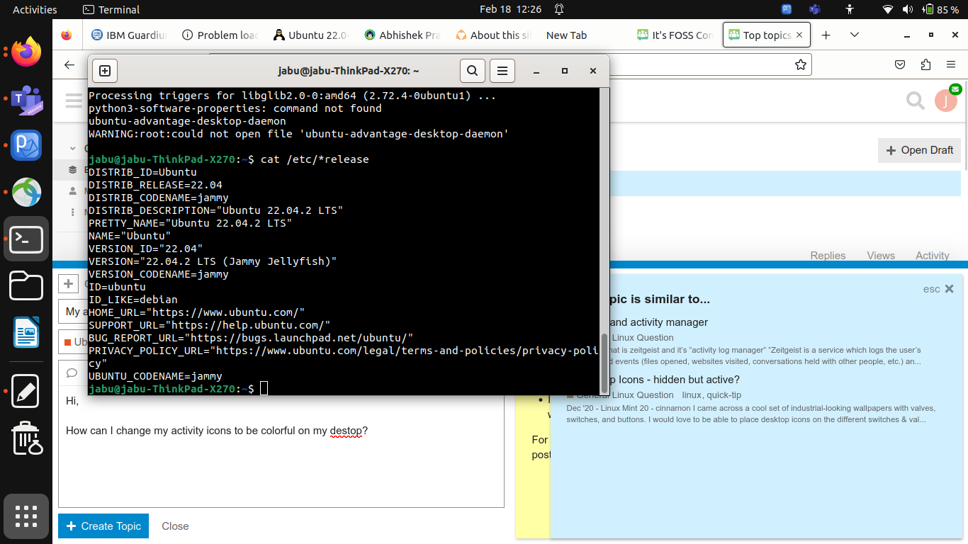Sort topics by the Activity column
Image resolution: width=968 pixels, height=544 pixels.
(932, 256)
